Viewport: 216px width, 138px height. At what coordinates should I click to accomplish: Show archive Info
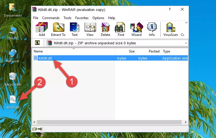(152, 29)
